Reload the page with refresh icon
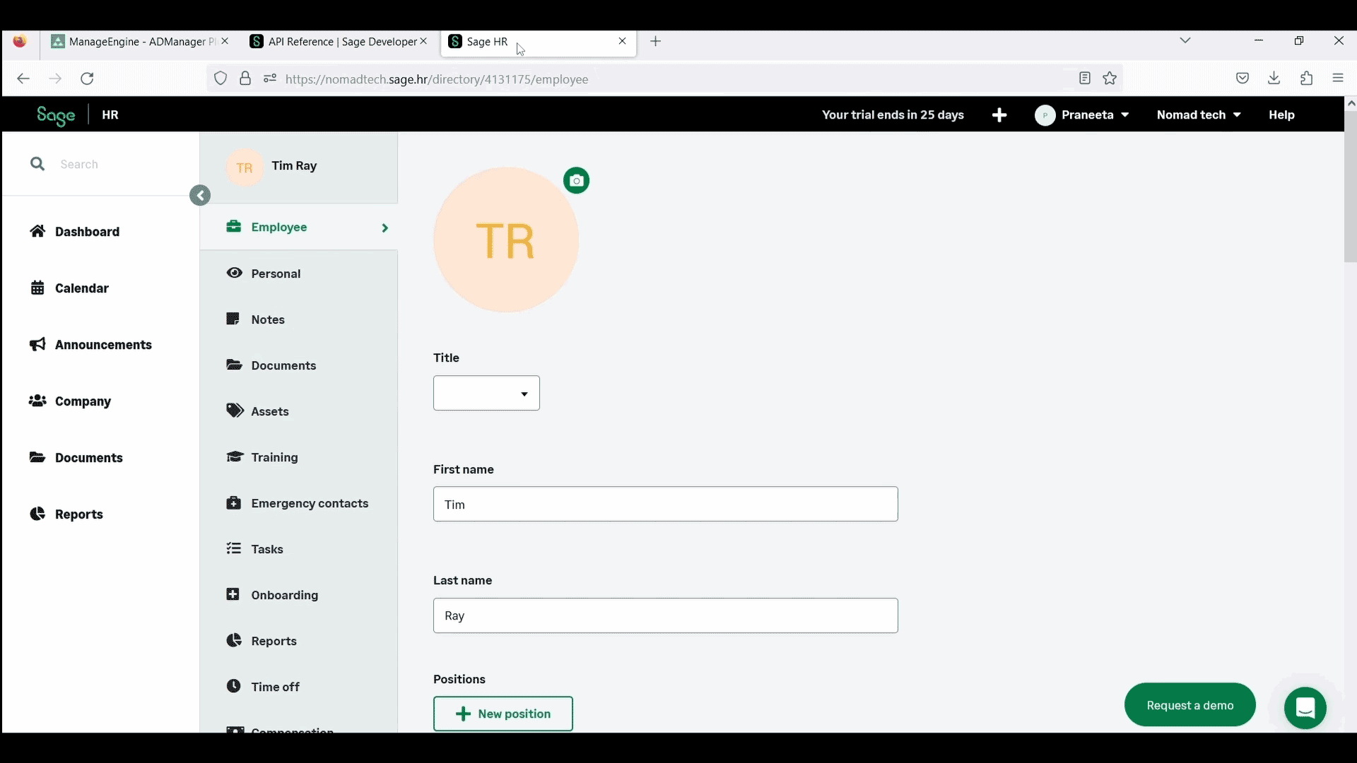 click(87, 78)
